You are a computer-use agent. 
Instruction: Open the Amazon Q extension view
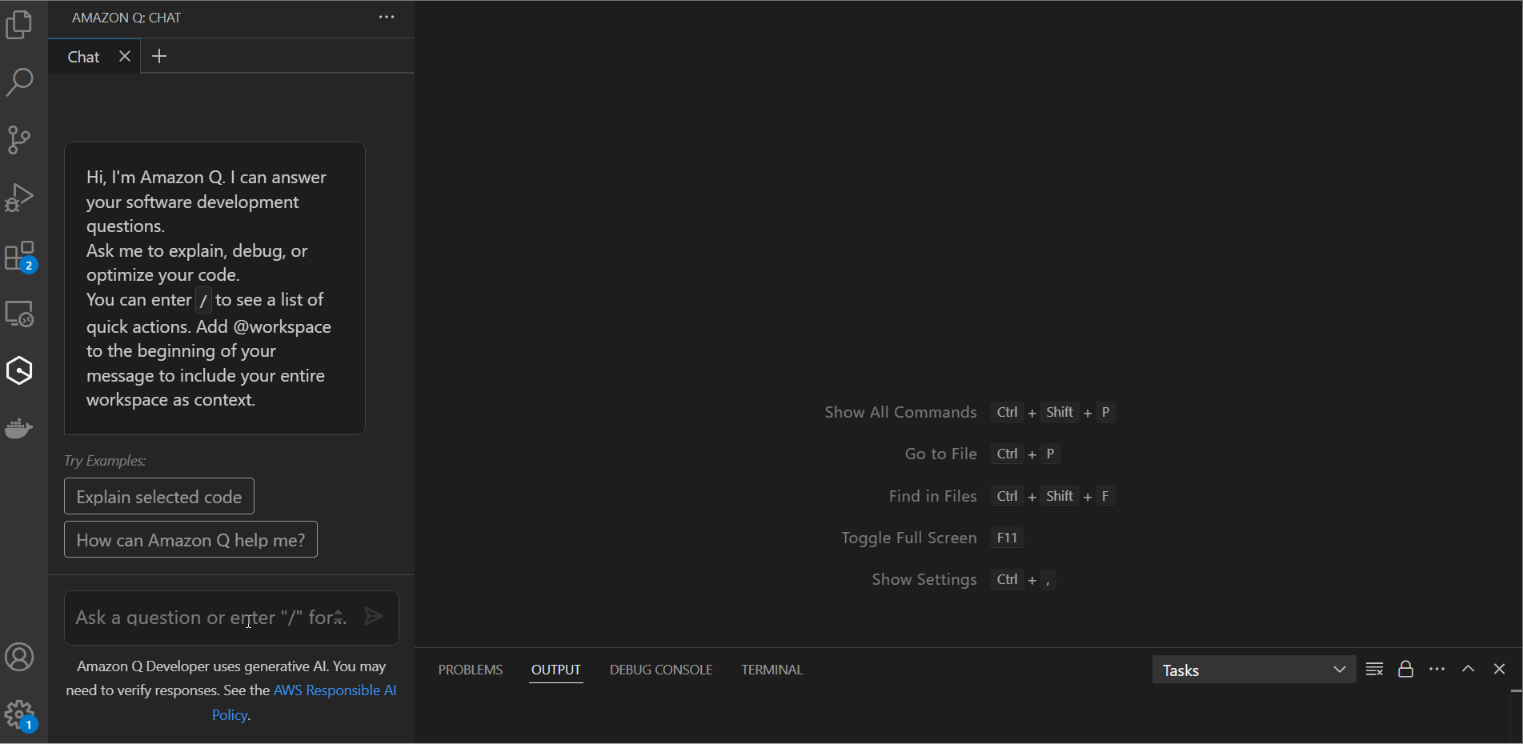[19, 370]
